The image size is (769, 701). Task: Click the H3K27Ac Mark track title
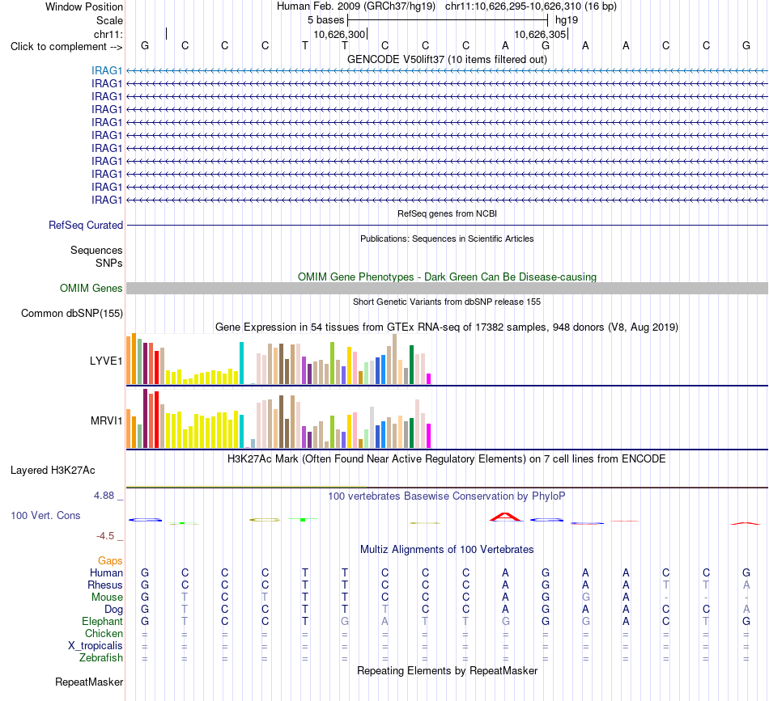[x=447, y=459]
